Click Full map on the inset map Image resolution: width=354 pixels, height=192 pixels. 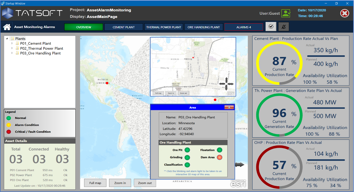[x=158, y=93]
